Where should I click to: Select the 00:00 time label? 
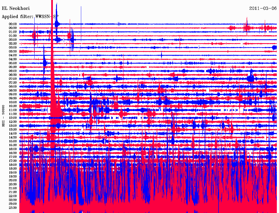pos(13,24)
